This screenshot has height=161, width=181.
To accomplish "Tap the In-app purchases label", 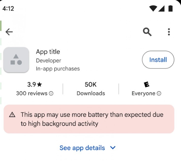I will [58, 69].
